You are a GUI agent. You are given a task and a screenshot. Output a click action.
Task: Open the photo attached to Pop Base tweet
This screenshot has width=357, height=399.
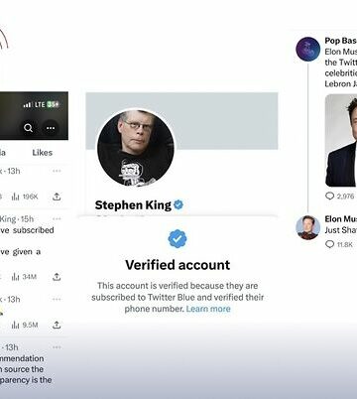(x=341, y=141)
